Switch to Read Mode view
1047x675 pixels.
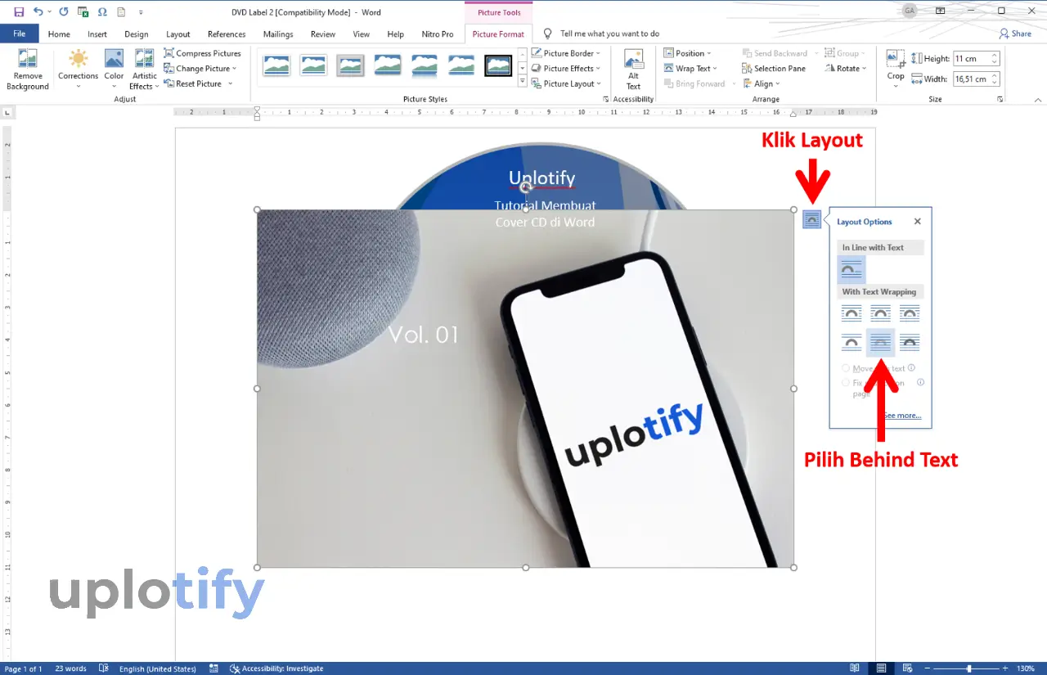click(855, 668)
